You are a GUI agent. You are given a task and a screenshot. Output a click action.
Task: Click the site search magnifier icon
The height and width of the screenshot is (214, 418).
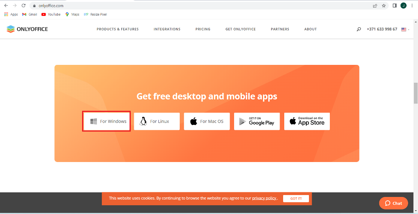pos(359,29)
